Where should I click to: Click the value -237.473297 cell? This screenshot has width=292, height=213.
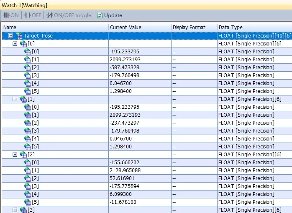[139, 123]
